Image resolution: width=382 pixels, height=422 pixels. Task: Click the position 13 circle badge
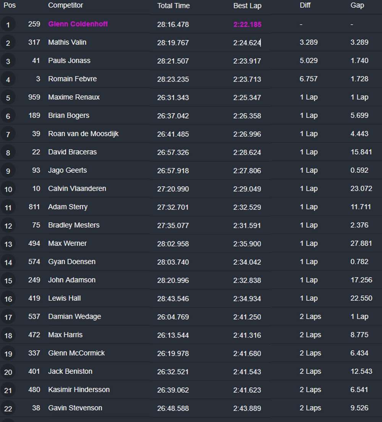[x=8, y=244]
